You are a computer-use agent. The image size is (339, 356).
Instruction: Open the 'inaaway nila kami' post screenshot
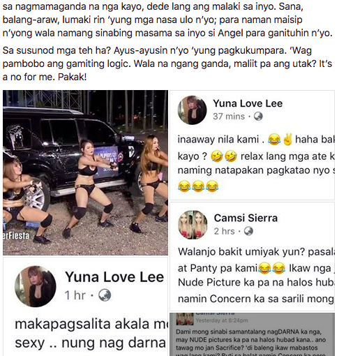[x=252, y=145]
